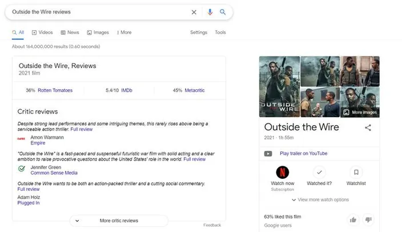Viewport: 402px width, 232px height.
Task: Share Outside the Wire via share icon
Action: pos(368,127)
